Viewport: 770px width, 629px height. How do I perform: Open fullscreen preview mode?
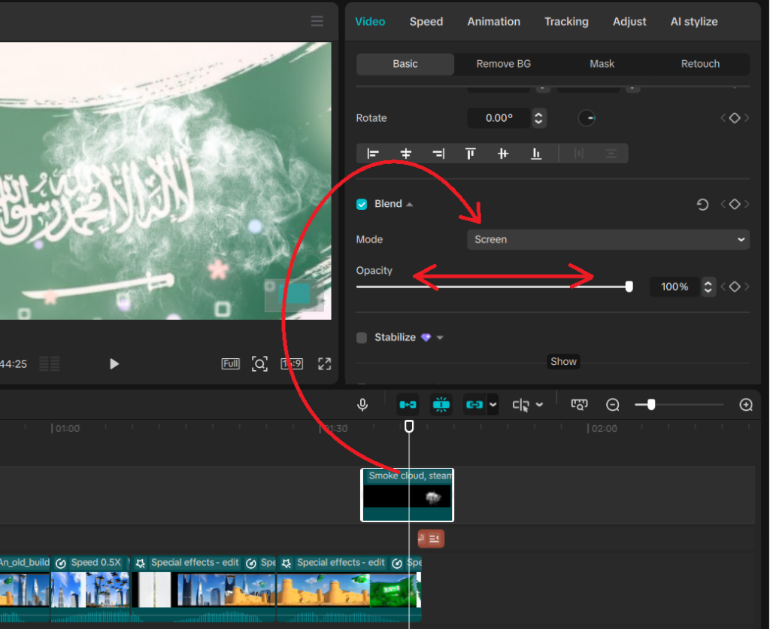click(x=324, y=364)
